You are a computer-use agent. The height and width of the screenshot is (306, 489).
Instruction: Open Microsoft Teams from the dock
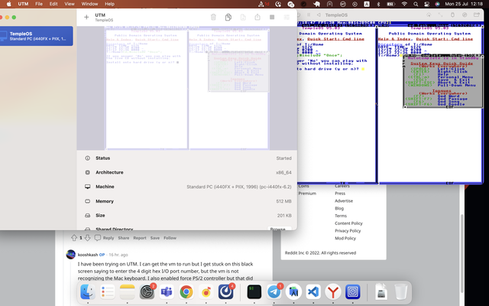[x=167, y=292]
